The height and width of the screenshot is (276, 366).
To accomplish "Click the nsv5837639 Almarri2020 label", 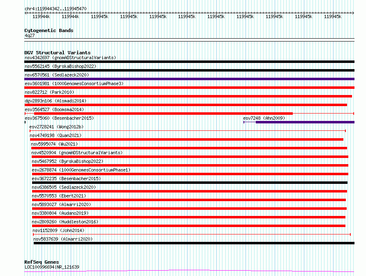I will tap(63, 239).
